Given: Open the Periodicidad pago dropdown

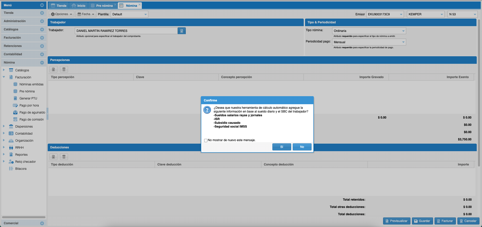Looking at the screenshot, I should [x=403, y=42].
